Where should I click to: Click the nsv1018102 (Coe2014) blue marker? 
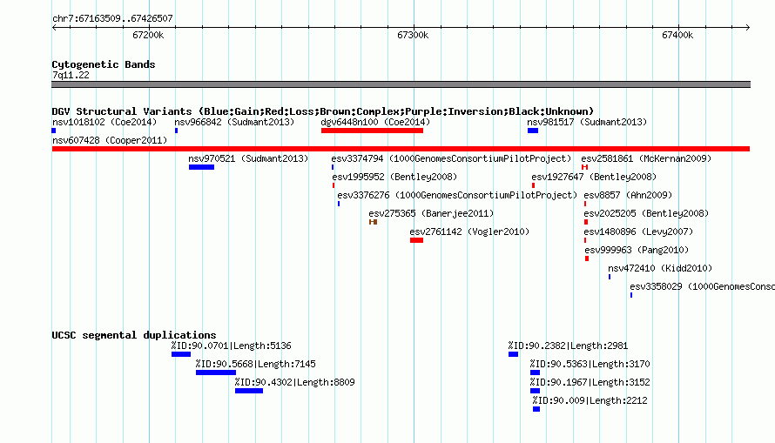tap(54, 131)
